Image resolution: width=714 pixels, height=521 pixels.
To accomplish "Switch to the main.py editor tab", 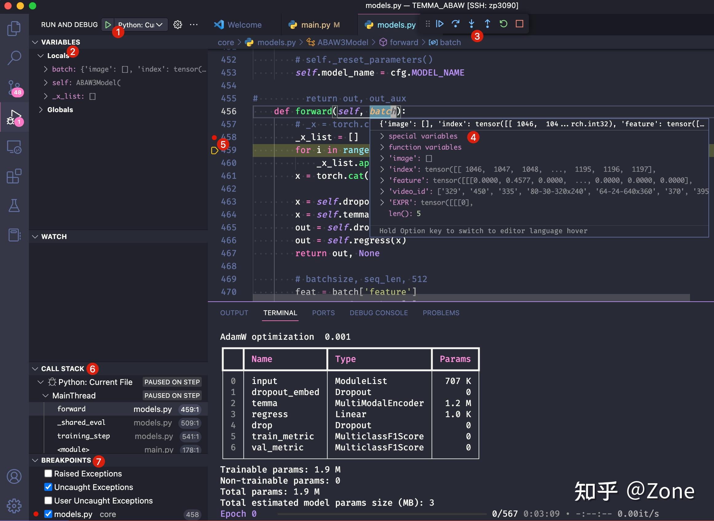I will click(316, 25).
